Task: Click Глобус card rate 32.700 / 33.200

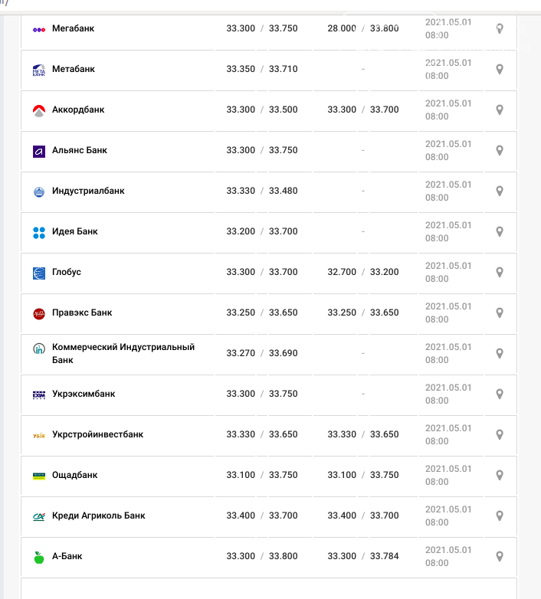Action: point(362,272)
